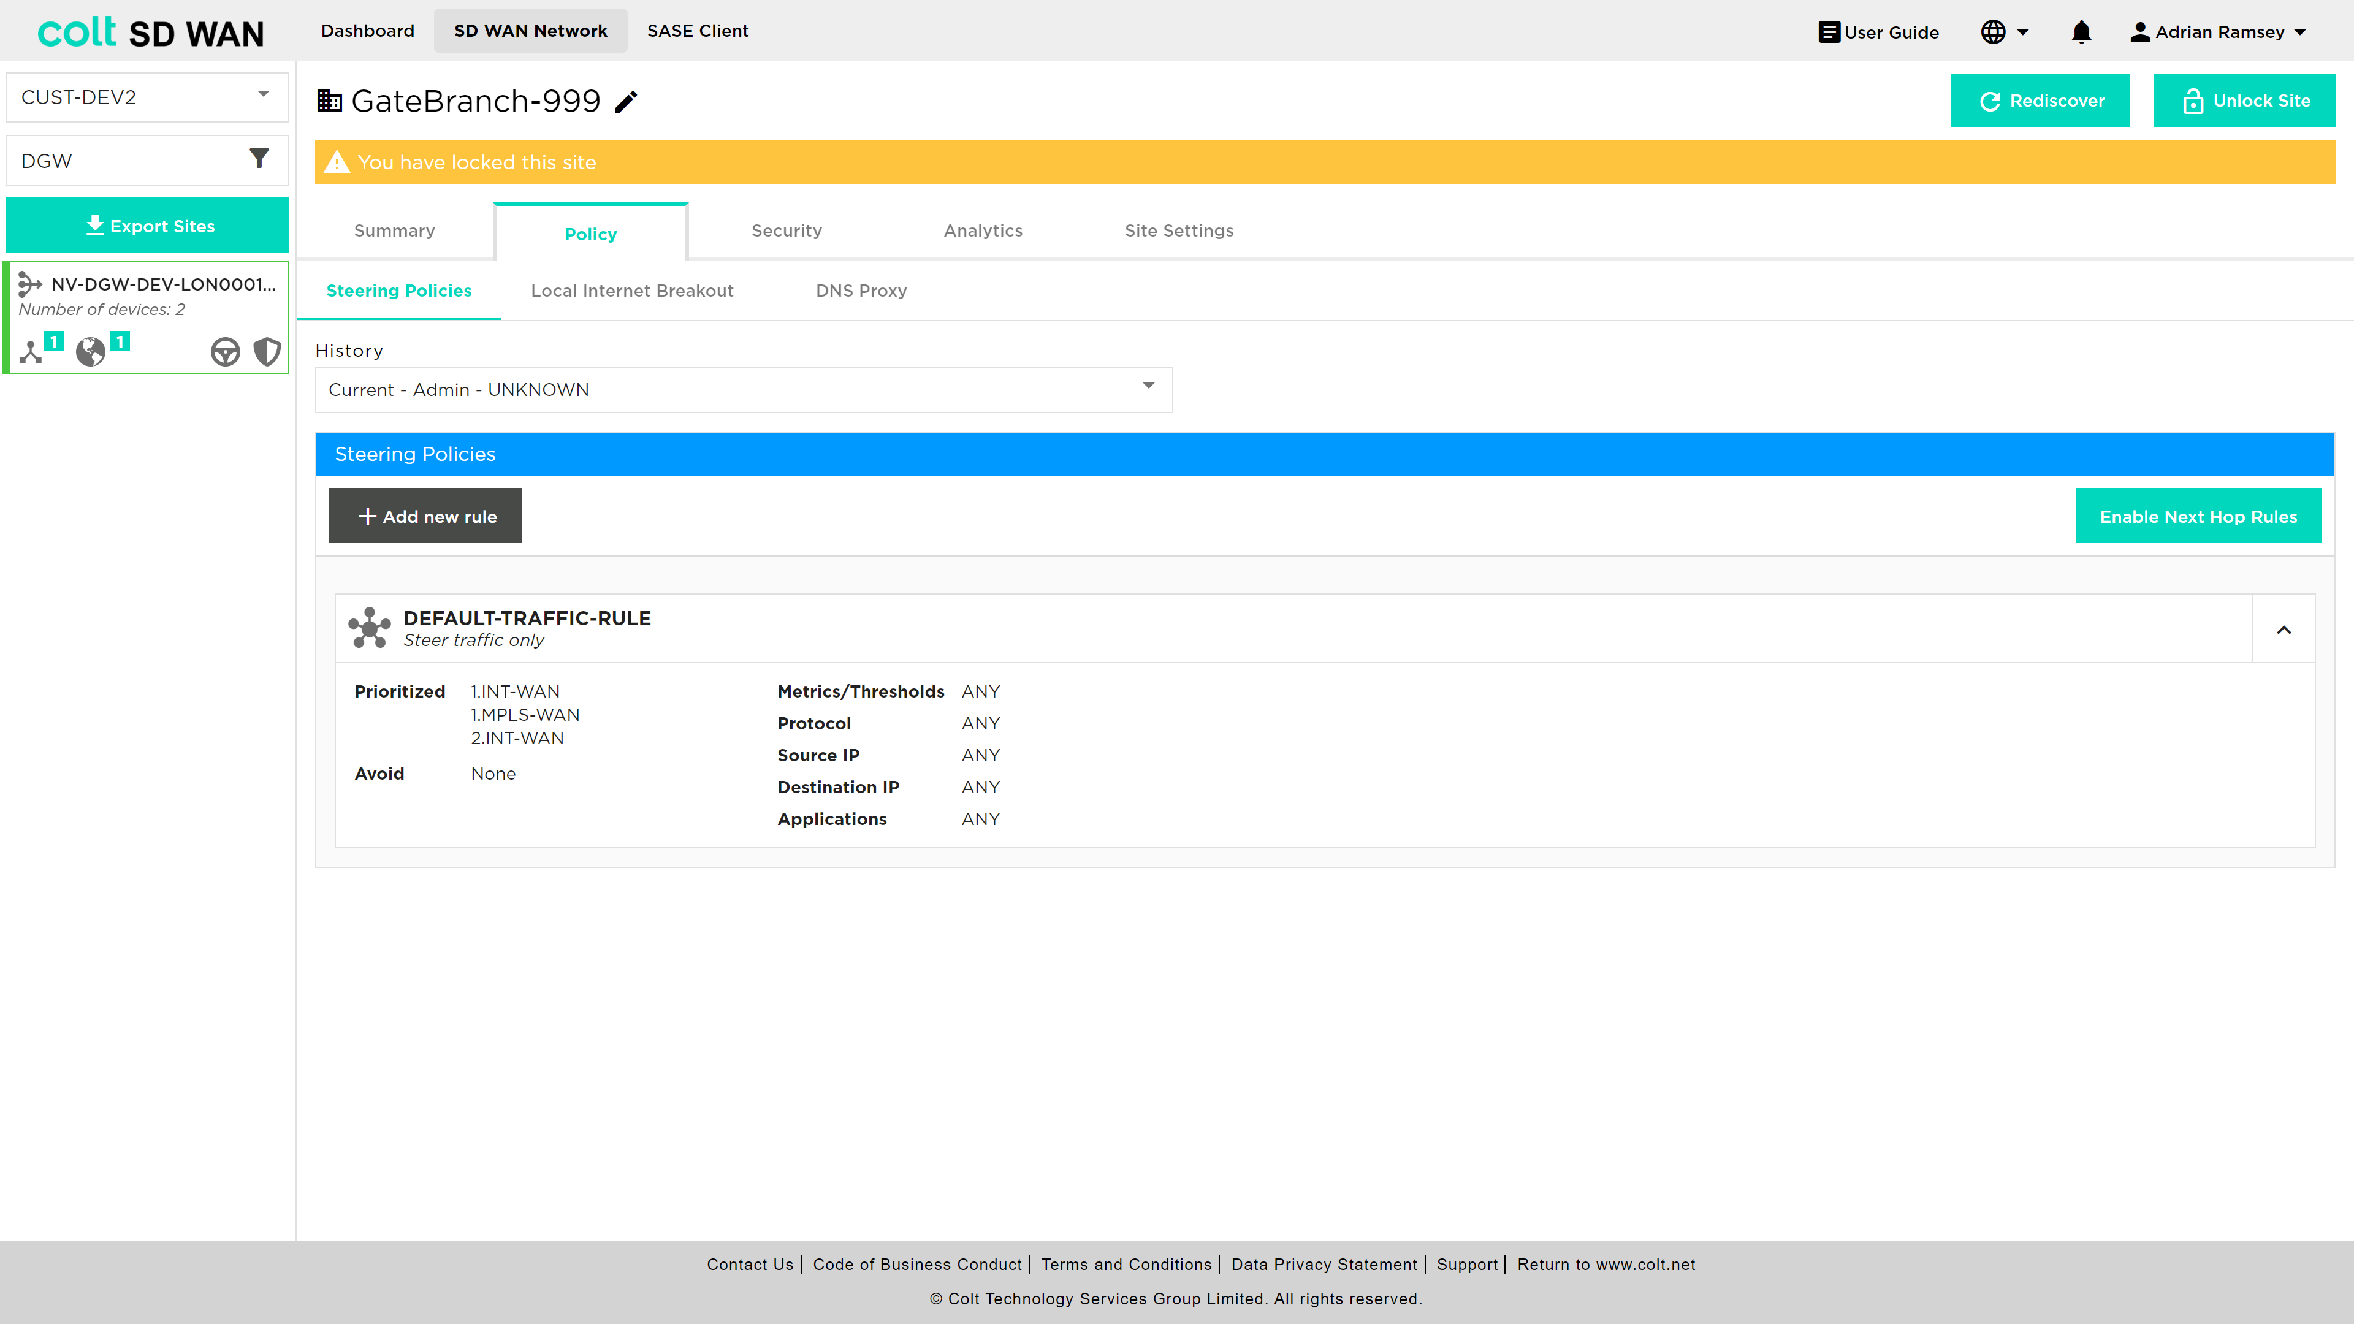Select the Policy tab

pos(590,233)
